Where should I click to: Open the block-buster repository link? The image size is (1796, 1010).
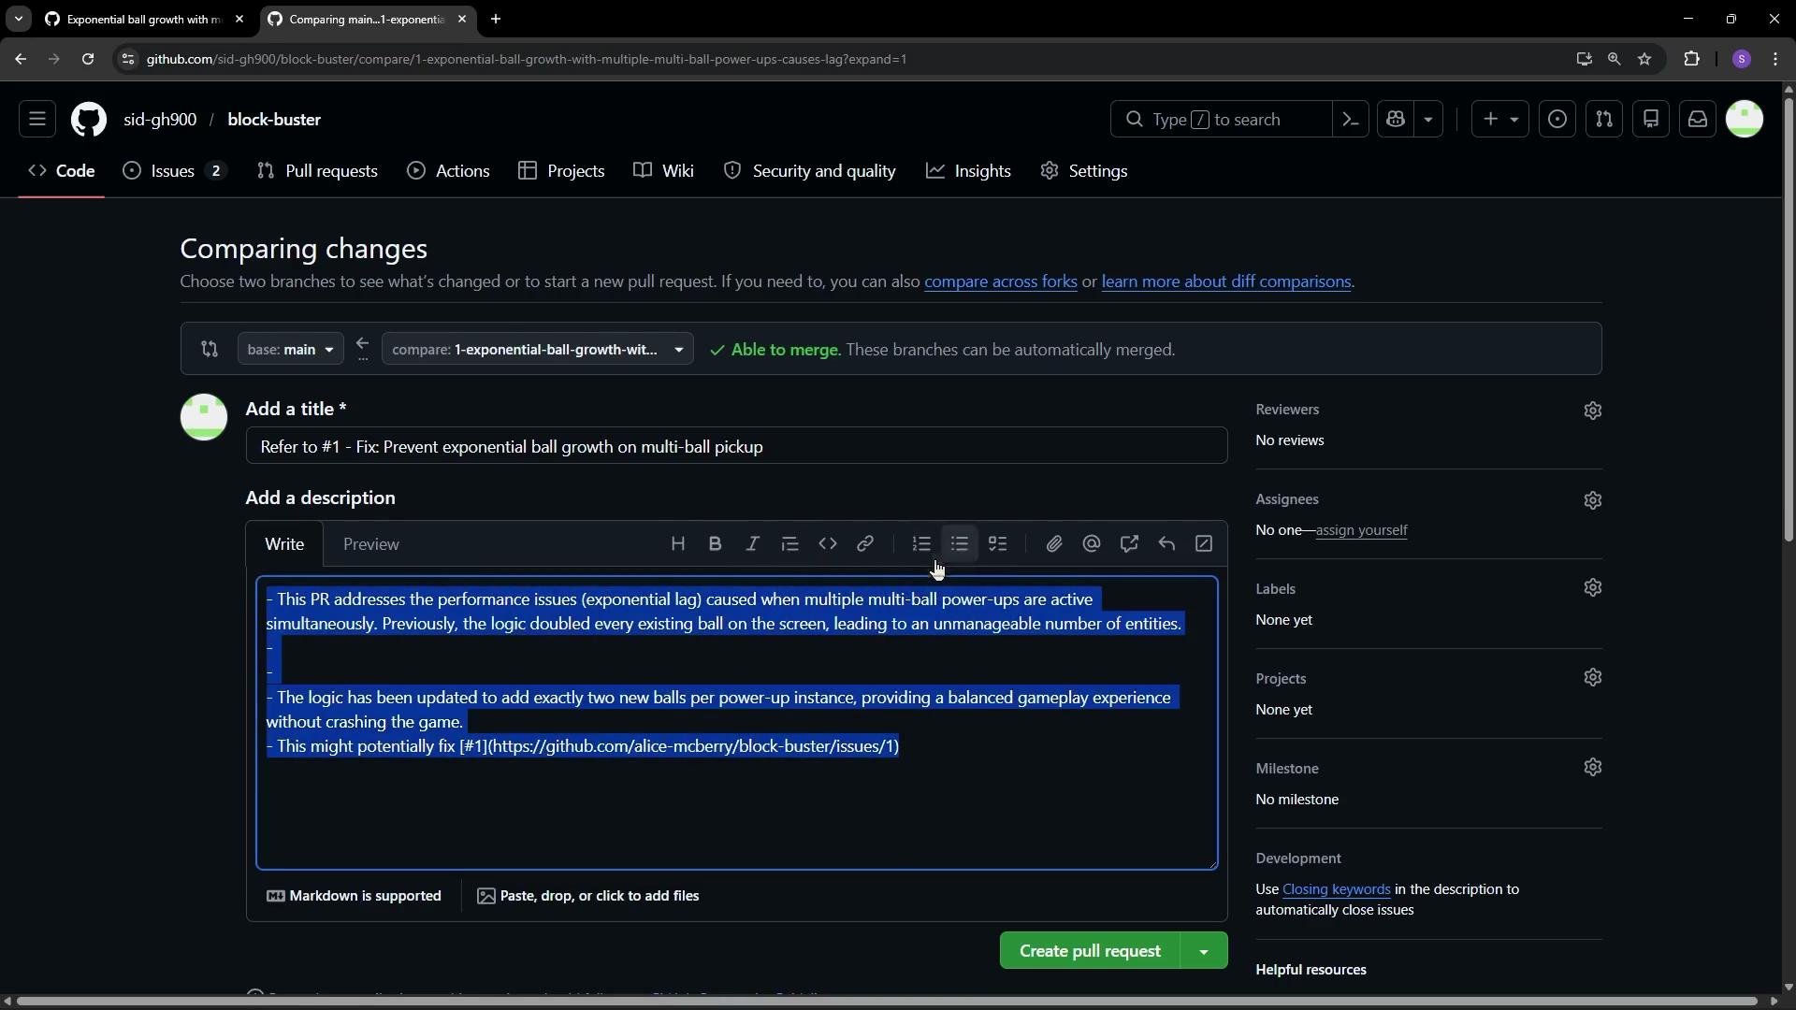click(274, 120)
